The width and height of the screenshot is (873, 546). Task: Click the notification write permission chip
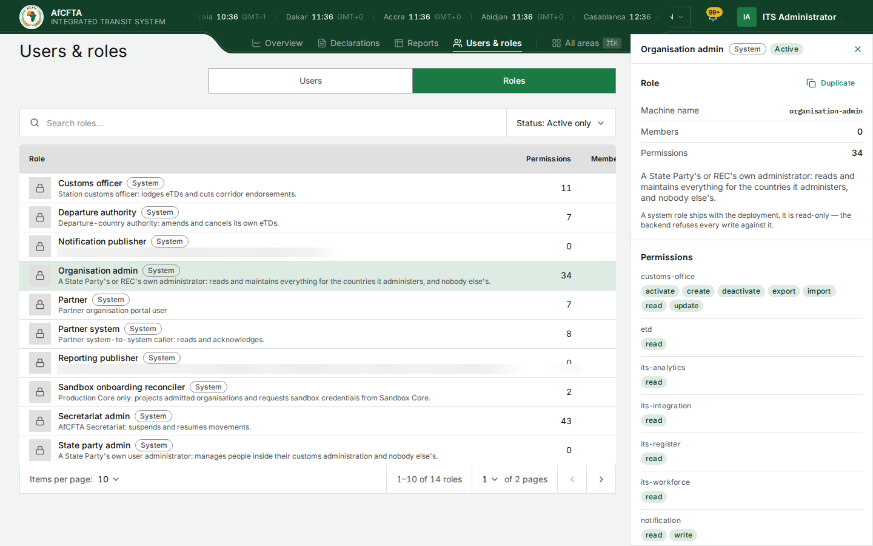[x=683, y=535]
